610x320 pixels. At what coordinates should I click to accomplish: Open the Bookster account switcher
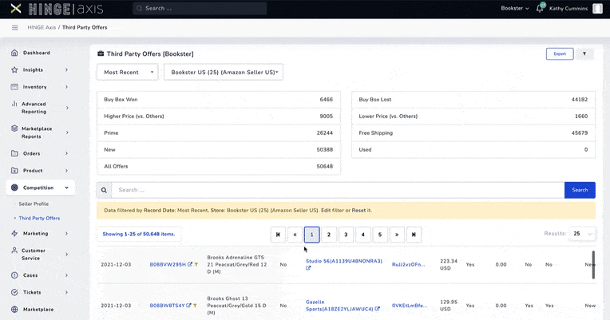(514, 9)
